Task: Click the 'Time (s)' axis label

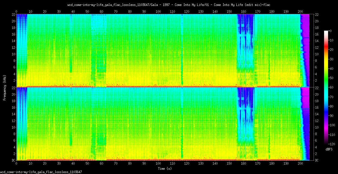Action: click(x=165, y=169)
